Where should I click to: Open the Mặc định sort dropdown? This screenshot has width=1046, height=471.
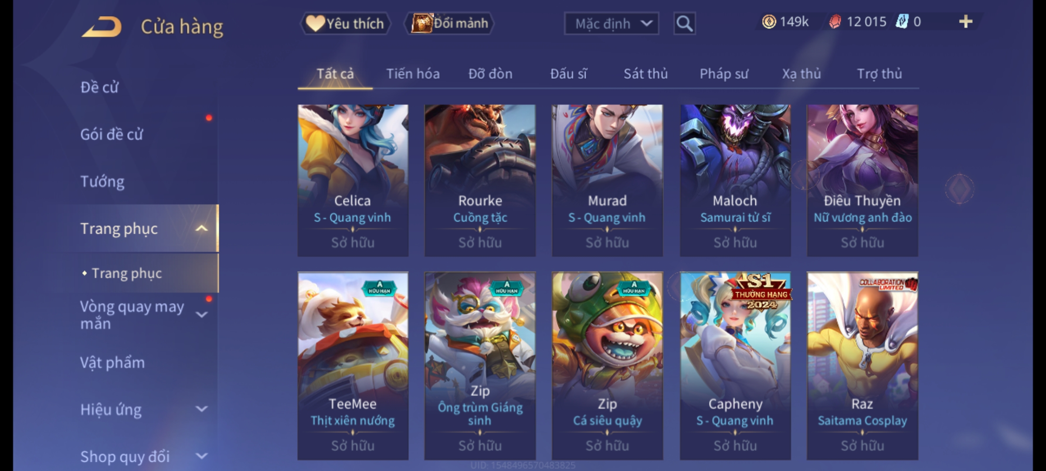click(x=611, y=24)
